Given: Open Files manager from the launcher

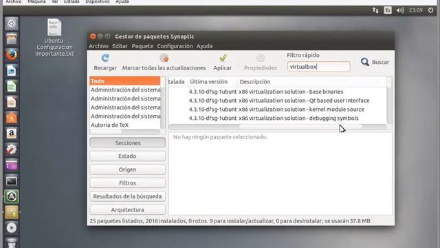Looking at the screenshot, I should pos(11,39).
